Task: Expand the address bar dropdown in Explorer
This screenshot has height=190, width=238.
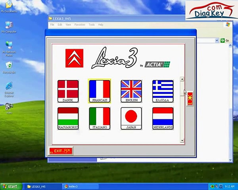Action: coord(217,40)
